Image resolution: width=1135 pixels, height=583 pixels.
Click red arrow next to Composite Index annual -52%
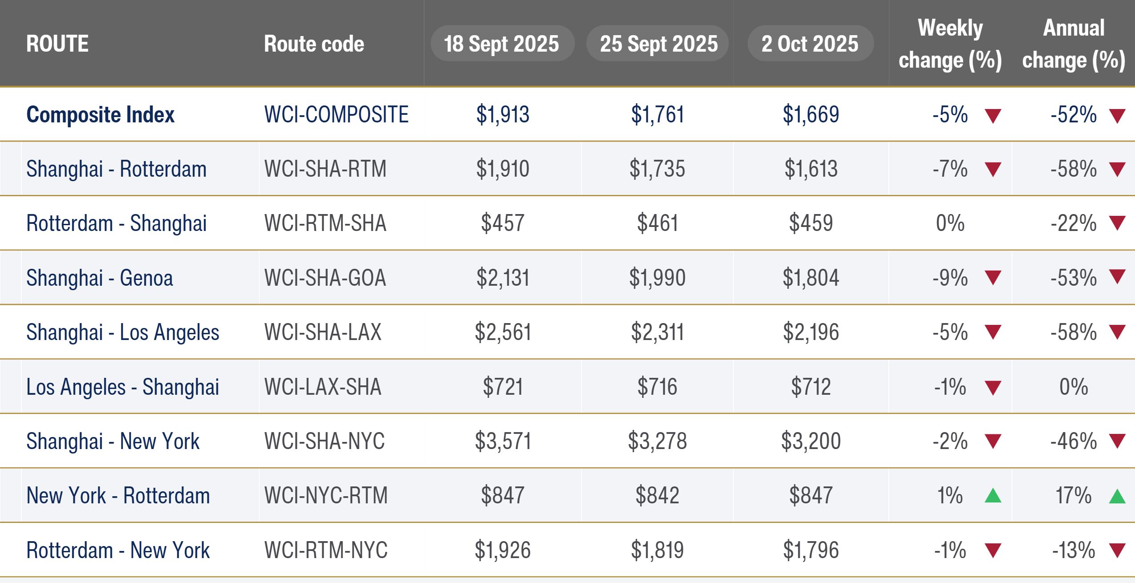click(1117, 116)
